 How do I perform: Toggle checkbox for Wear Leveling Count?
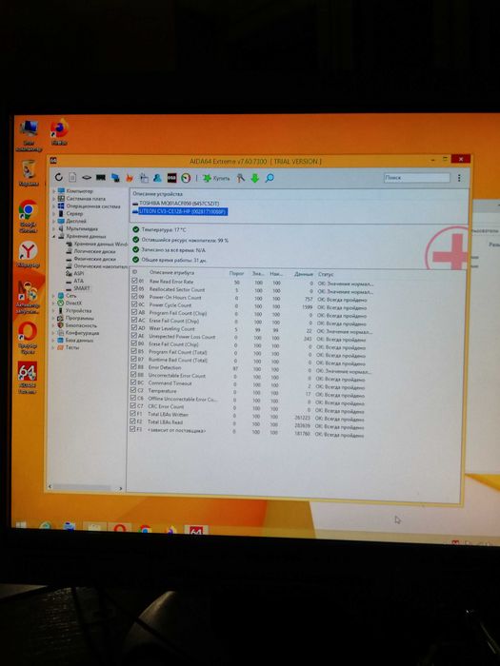(x=134, y=328)
